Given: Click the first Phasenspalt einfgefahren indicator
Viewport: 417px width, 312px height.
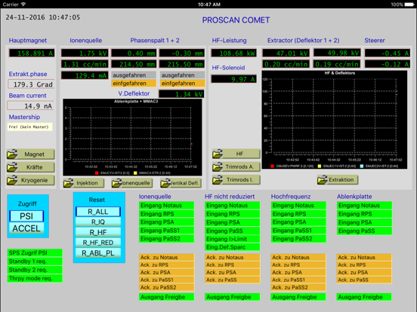Looking at the screenshot, I should click(134, 84).
